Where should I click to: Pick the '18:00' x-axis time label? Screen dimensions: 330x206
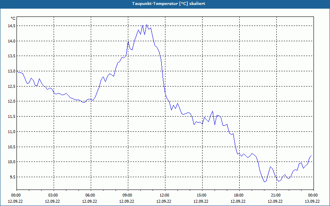click(x=239, y=195)
